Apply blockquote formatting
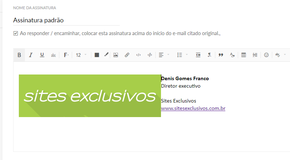Viewport: 290px width, 160px height. click(221, 55)
